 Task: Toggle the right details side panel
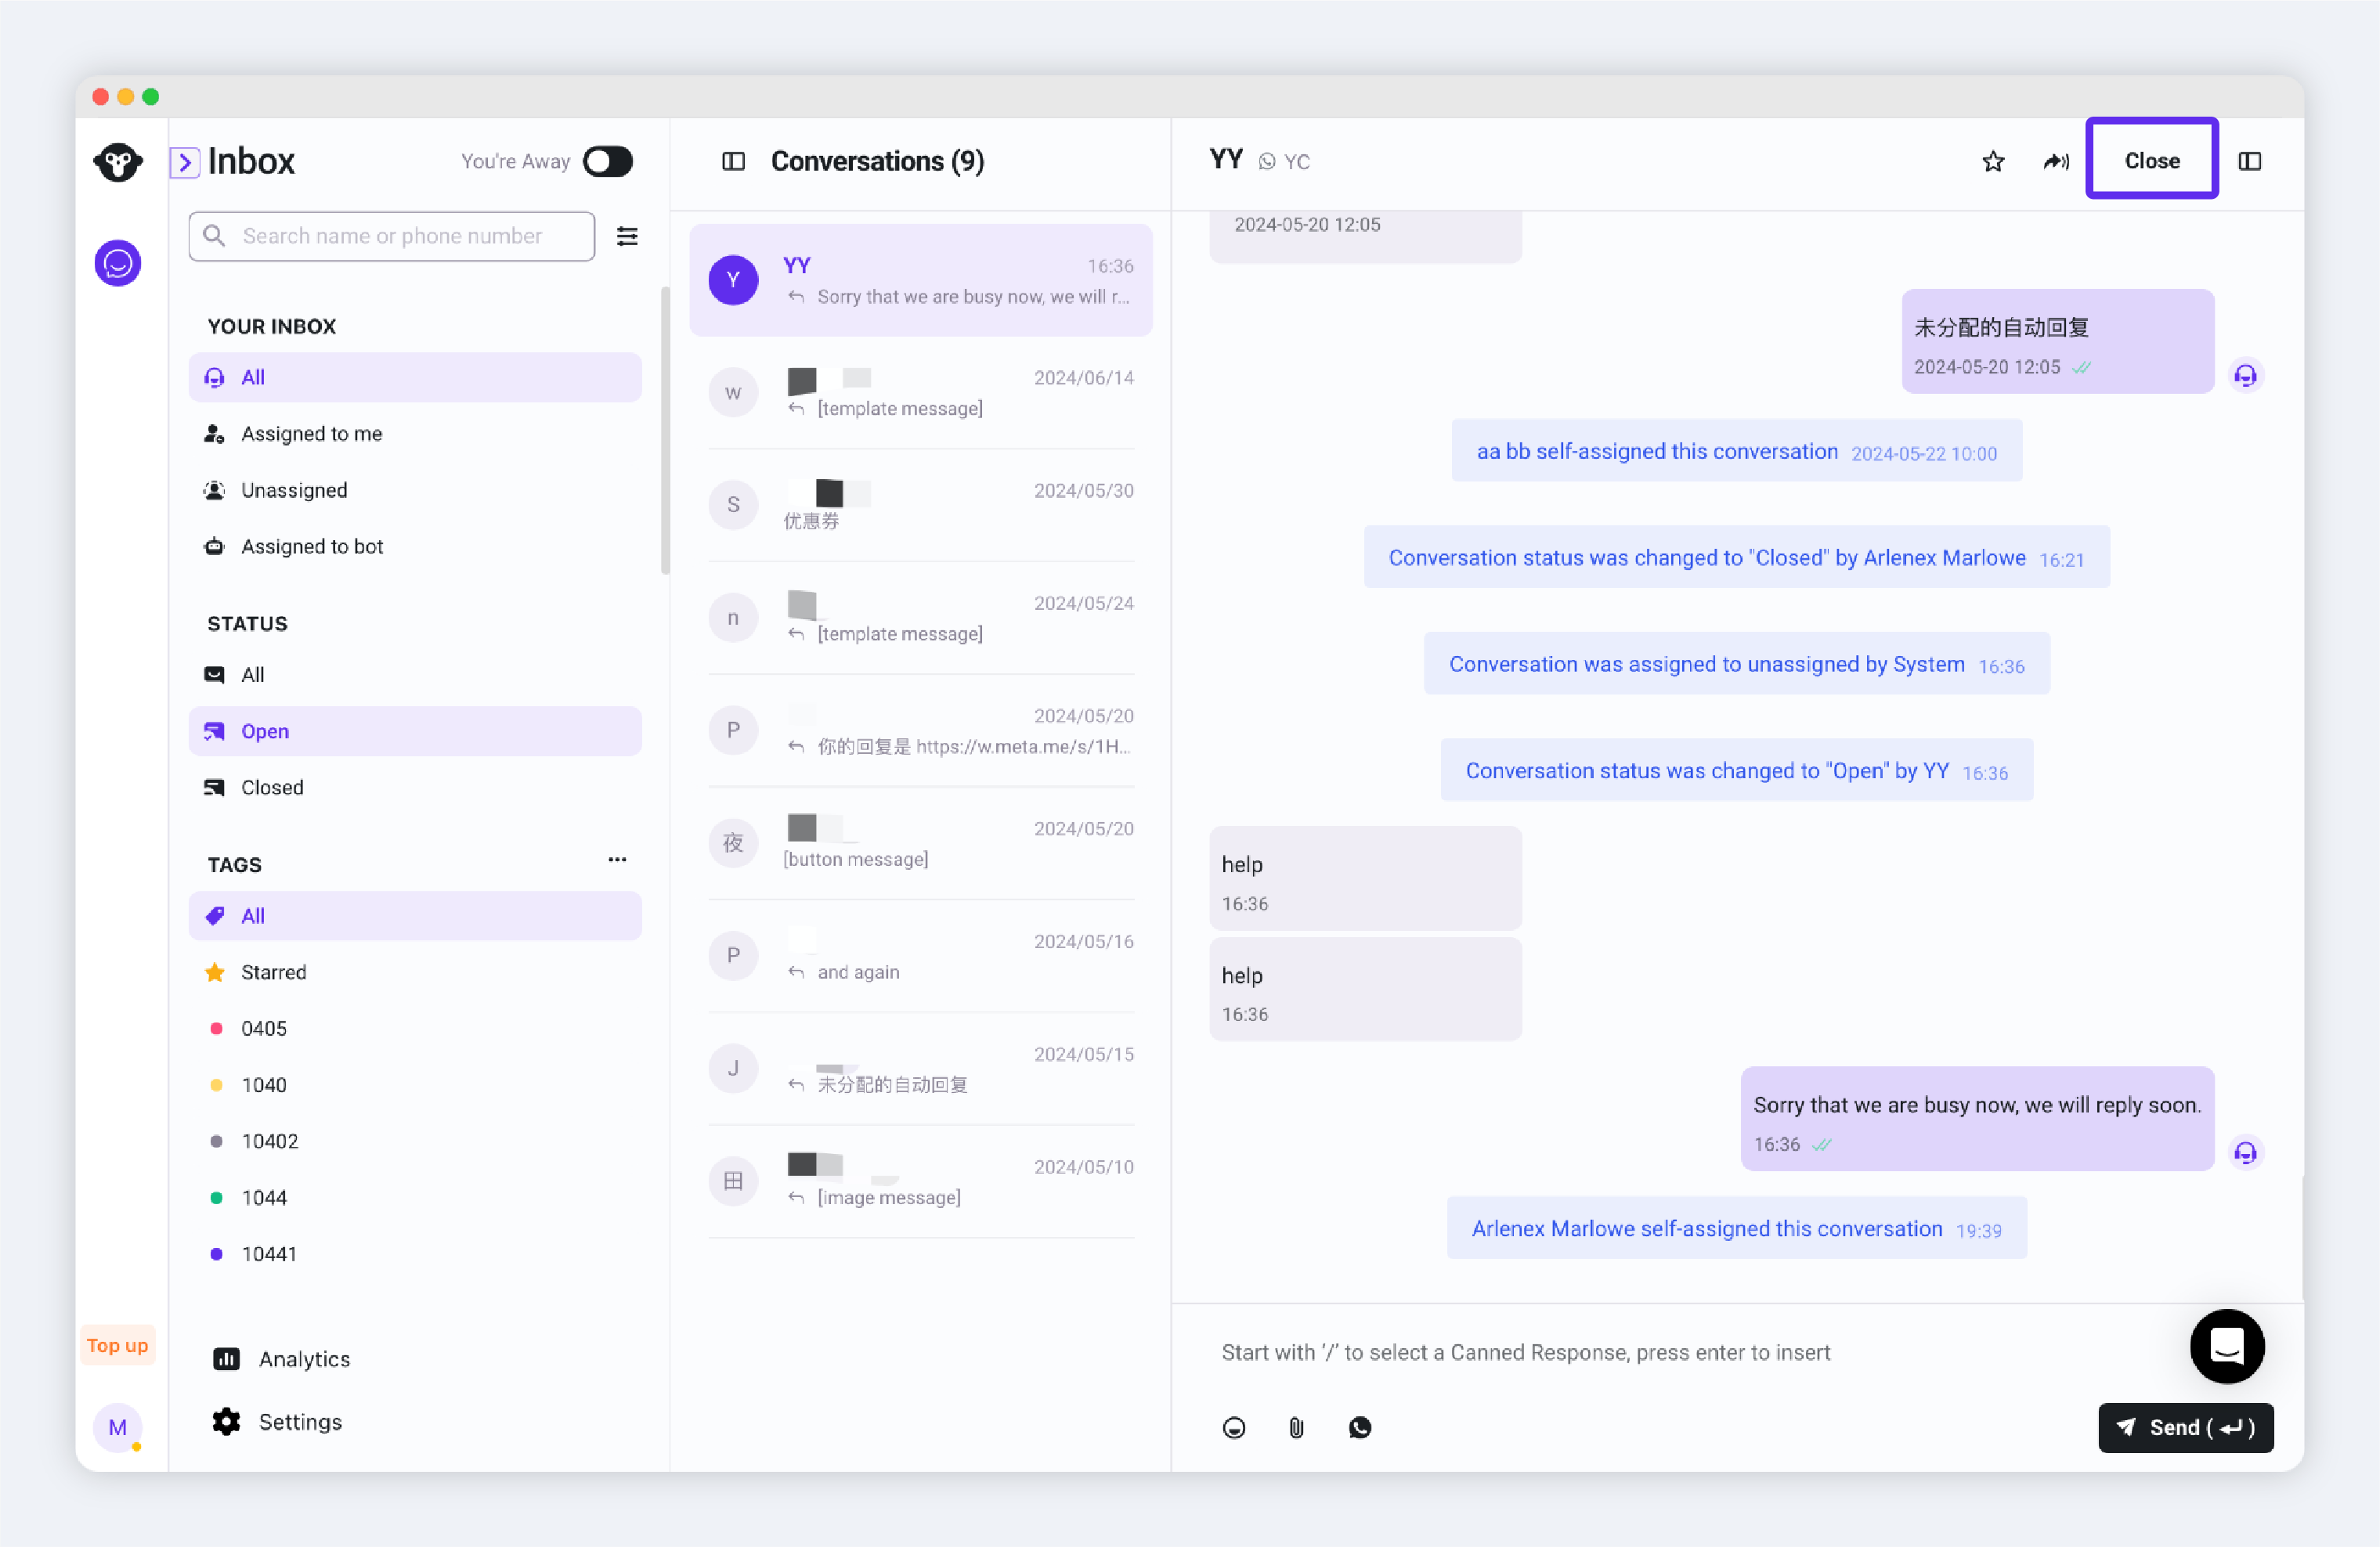click(2249, 161)
